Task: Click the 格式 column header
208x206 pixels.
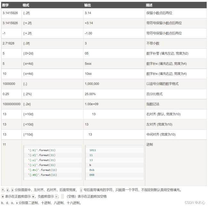Action: [x=26, y=5]
